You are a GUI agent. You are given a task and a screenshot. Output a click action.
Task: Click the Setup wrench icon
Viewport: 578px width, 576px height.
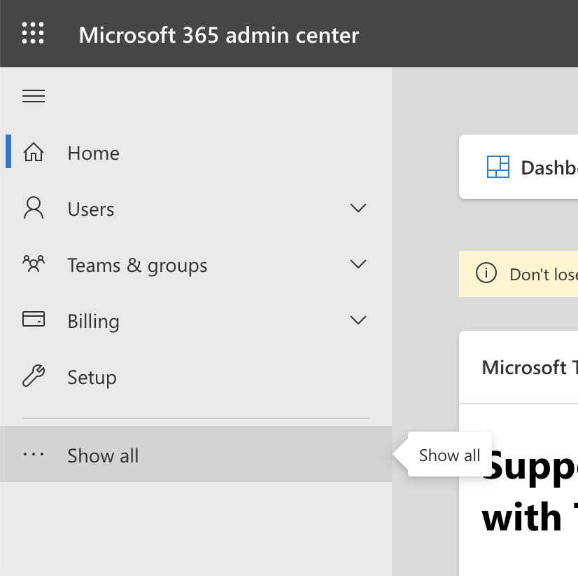point(34,376)
